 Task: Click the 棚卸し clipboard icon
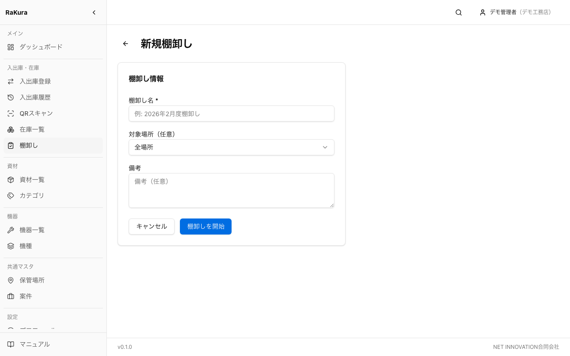(x=11, y=146)
